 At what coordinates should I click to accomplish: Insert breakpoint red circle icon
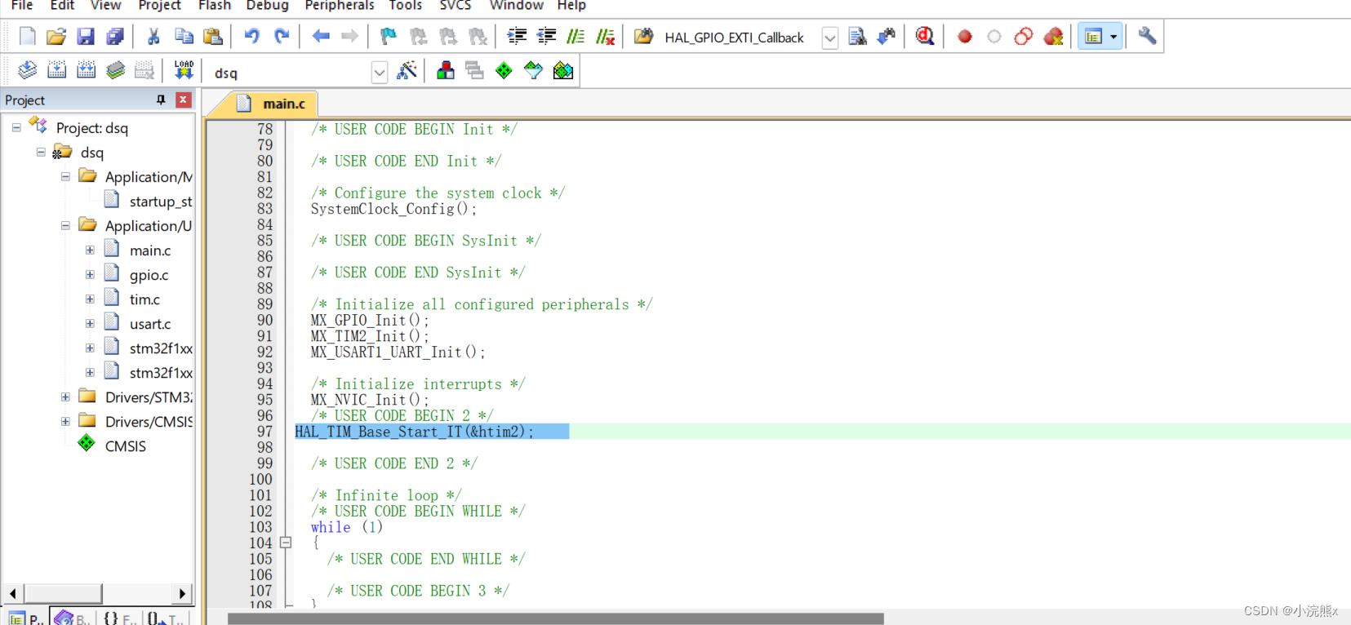coord(965,37)
